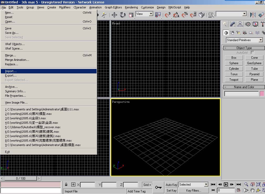The width and height of the screenshot is (265, 194).
Task: Open the named selection sets dropdown
Action: tap(244, 14)
